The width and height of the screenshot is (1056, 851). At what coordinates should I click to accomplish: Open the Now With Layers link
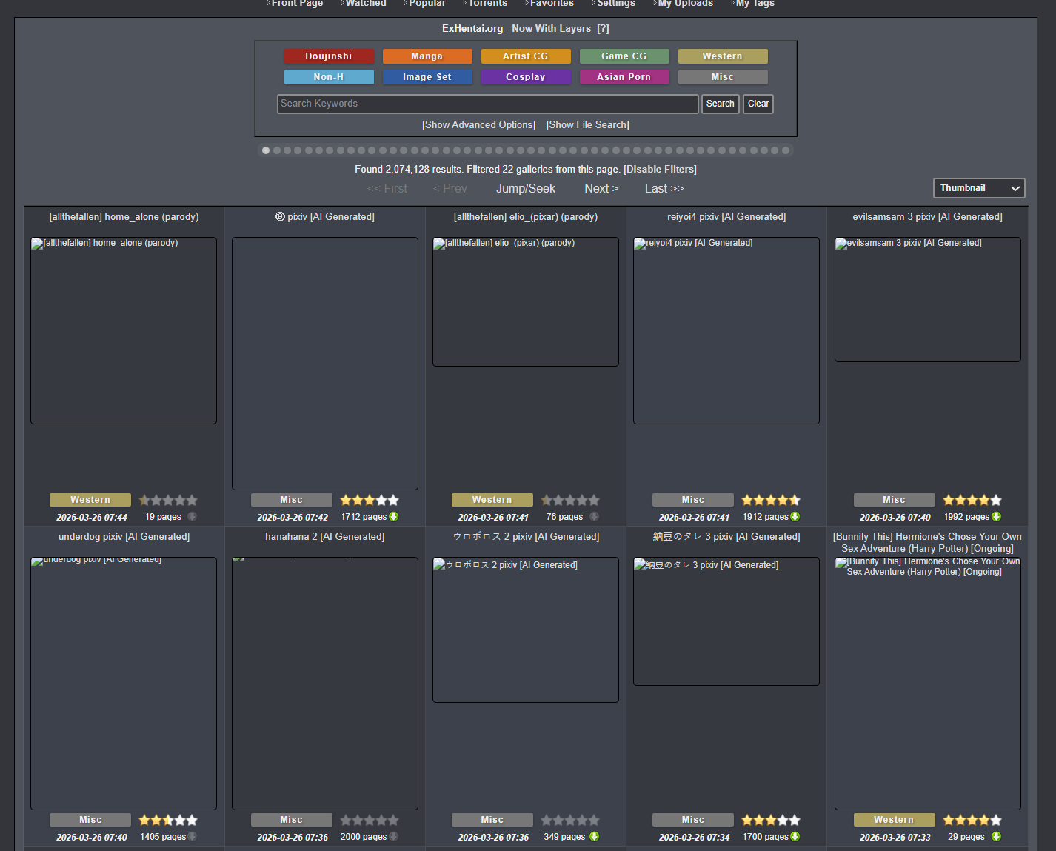pyautogui.click(x=552, y=29)
